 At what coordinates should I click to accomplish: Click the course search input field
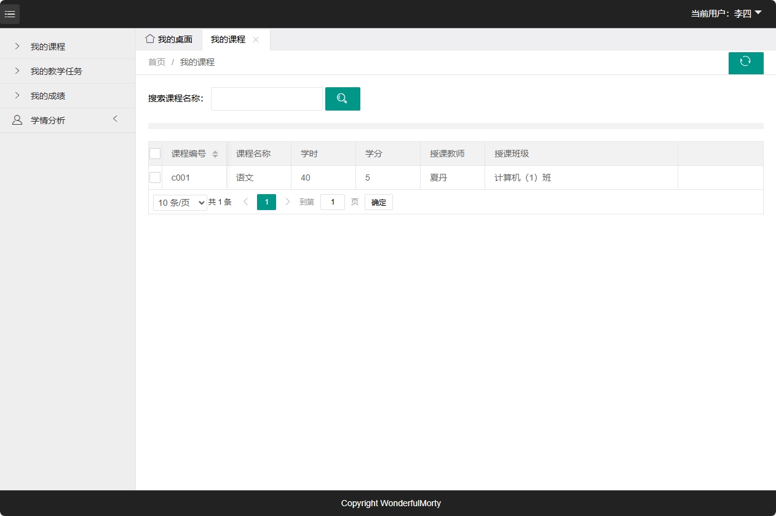266,98
